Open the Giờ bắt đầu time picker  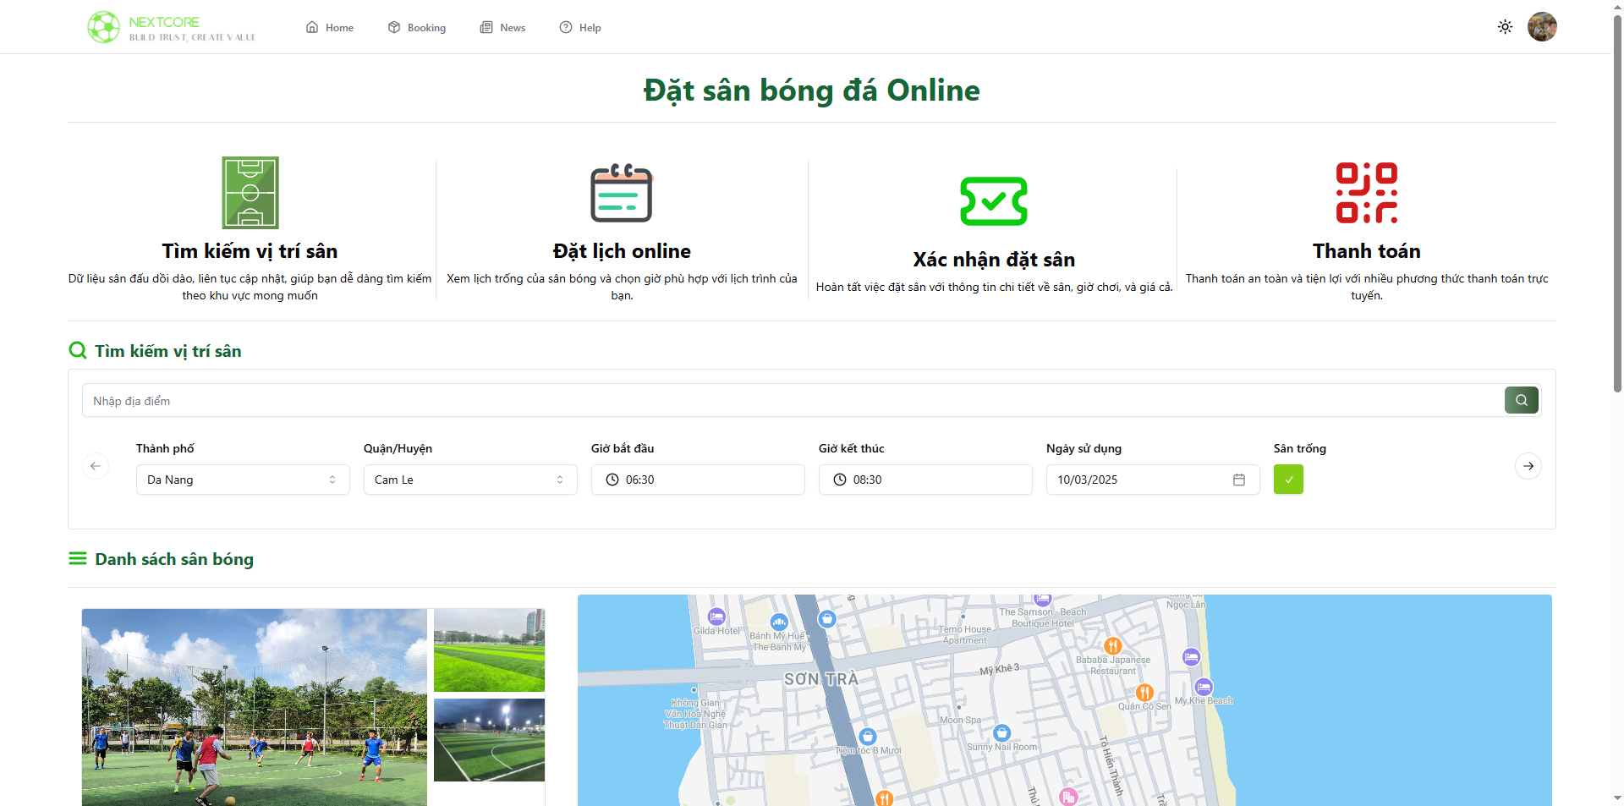tap(698, 480)
